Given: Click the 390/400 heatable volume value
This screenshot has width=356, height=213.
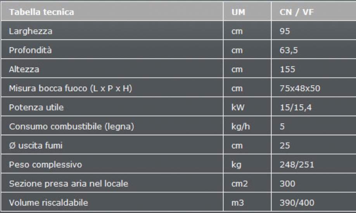Looking at the screenshot, I should 297,203.
